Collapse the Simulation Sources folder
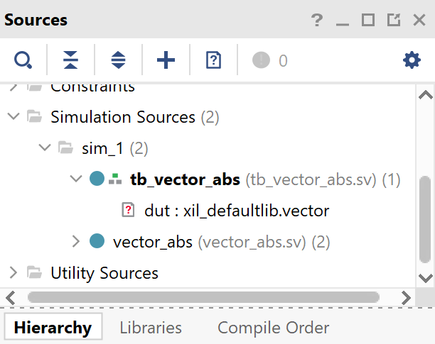435x344 pixels. click(x=13, y=116)
